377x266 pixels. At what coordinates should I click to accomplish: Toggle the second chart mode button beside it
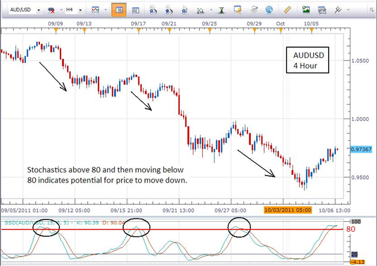point(135,10)
